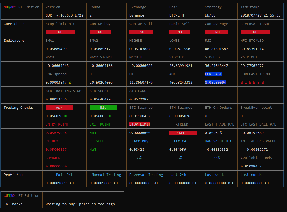The height and width of the screenshot is (212, 287).
Task: Click the EMA1 value 0.05689459
Action: [56, 49]
